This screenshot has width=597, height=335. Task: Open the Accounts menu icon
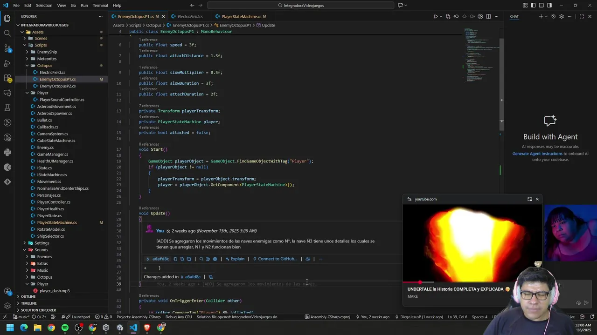(x=7, y=291)
